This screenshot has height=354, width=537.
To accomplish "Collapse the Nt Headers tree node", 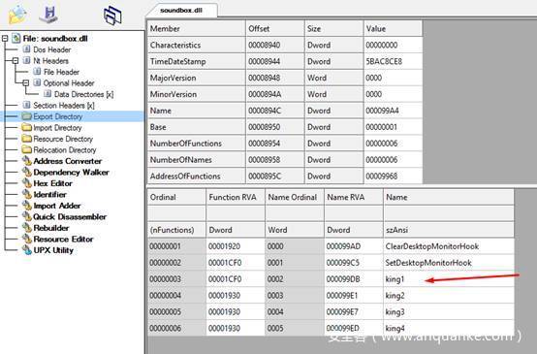I will (x=16, y=61).
